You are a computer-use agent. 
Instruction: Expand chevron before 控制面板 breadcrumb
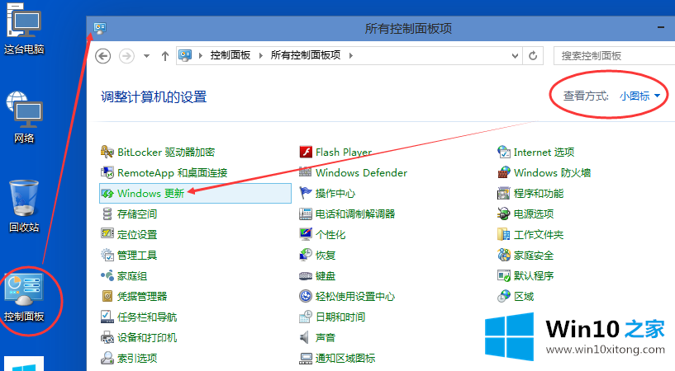click(x=200, y=56)
